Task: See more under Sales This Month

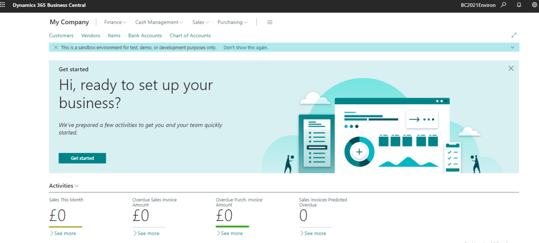Action: coord(63,233)
